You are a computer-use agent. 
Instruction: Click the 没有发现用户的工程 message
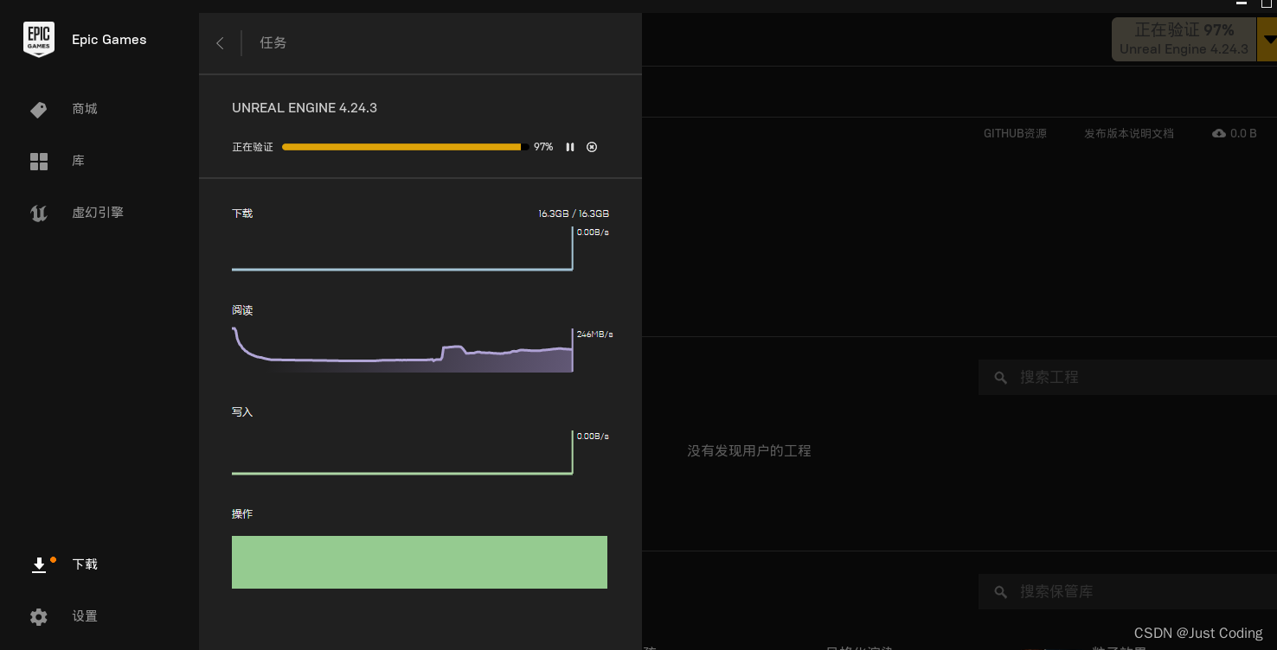click(749, 450)
